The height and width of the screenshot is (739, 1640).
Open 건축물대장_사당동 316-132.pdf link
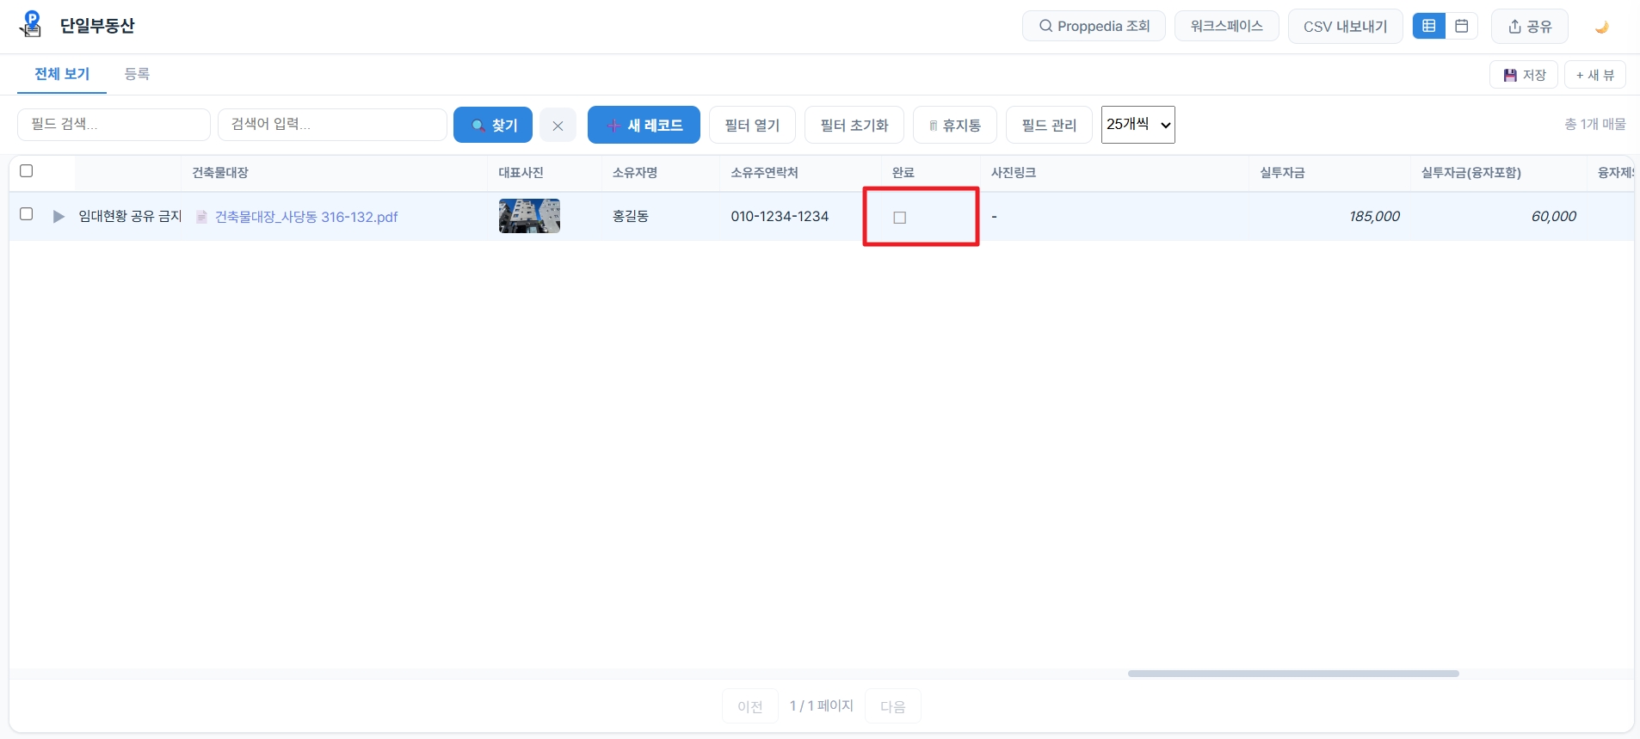click(306, 217)
